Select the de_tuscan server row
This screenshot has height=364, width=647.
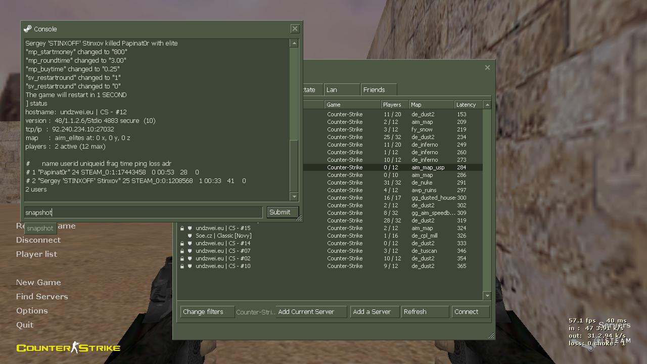(x=330, y=251)
